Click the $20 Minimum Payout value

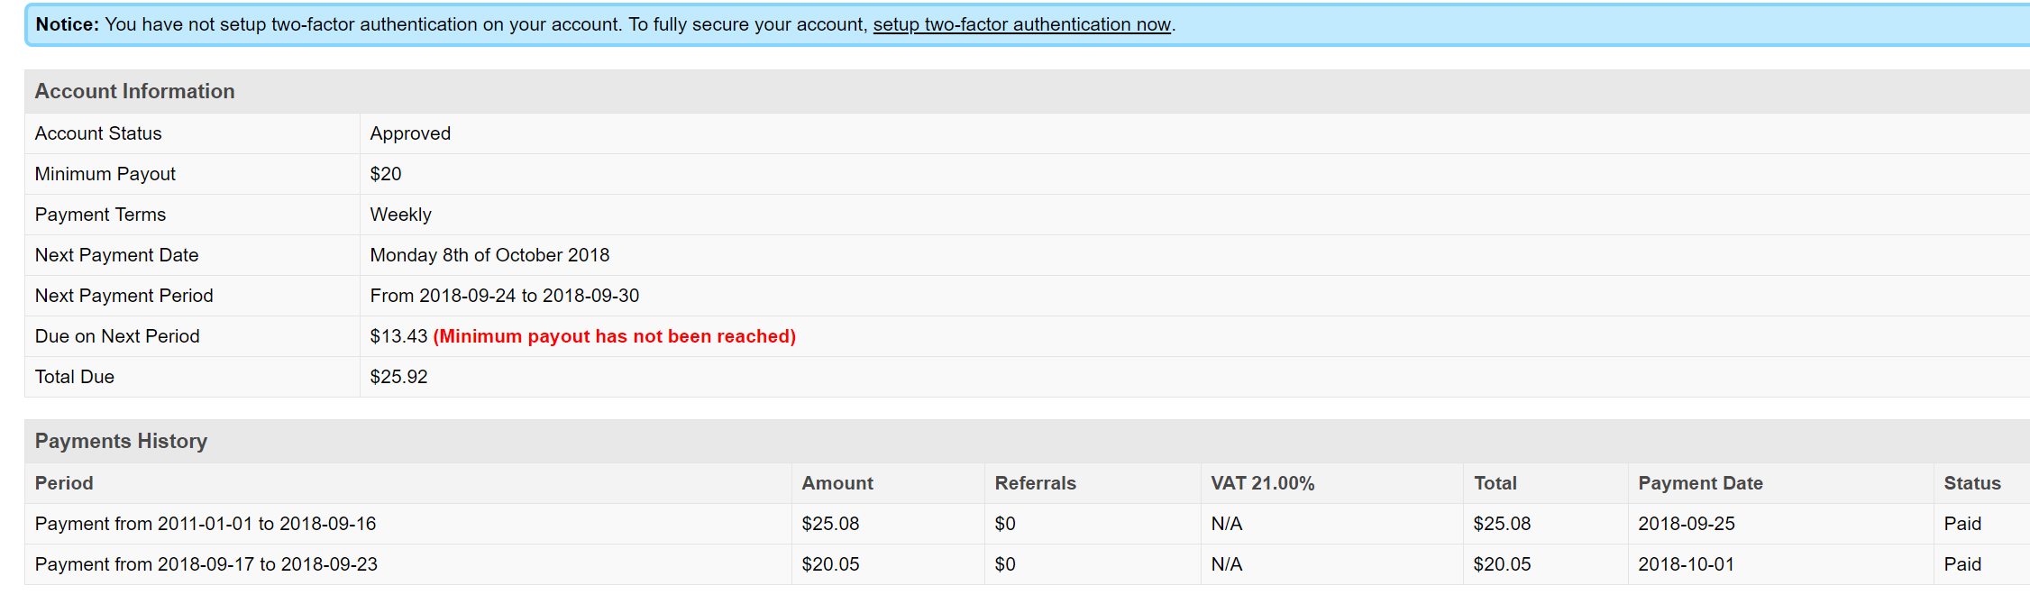[386, 174]
